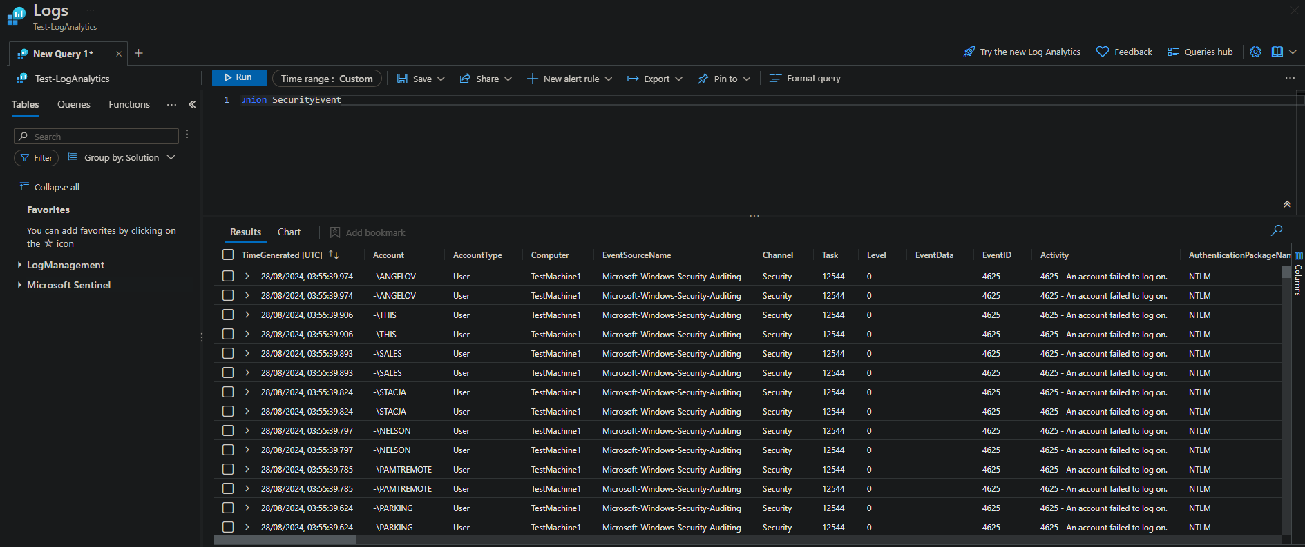Open the Time range Custom picker

click(x=327, y=79)
